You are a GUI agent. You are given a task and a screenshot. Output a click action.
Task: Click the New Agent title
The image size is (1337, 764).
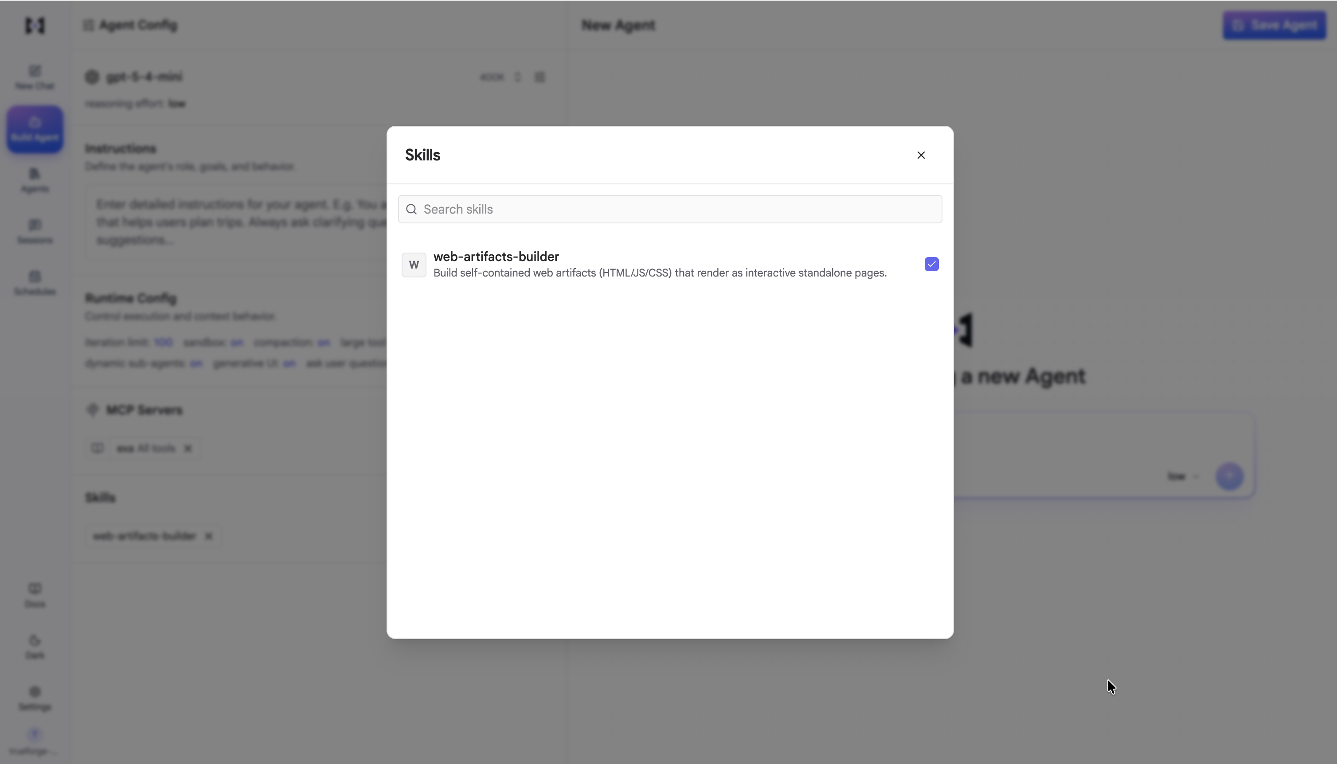[x=618, y=25]
